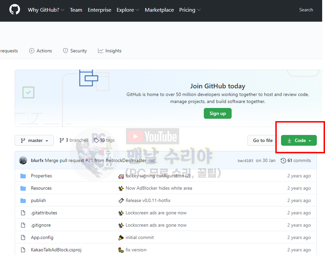This screenshot has height=255, width=325.
Task: Click the publish folder icon
Action: (x=23, y=200)
